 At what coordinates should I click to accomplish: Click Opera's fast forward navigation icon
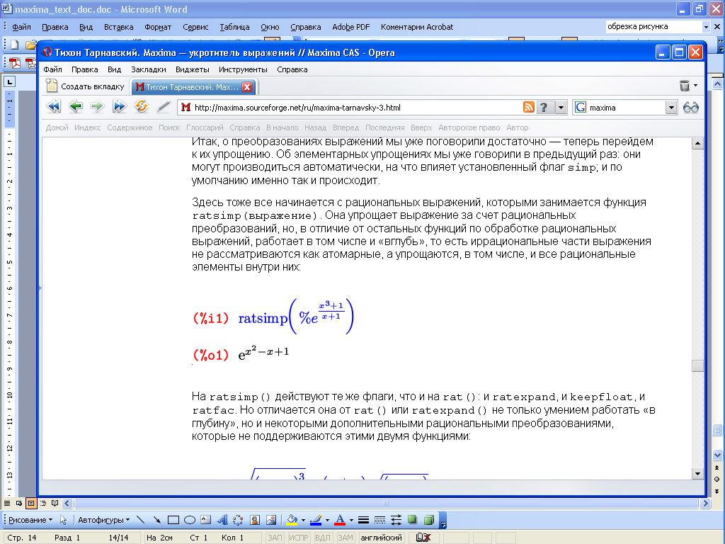(x=119, y=107)
